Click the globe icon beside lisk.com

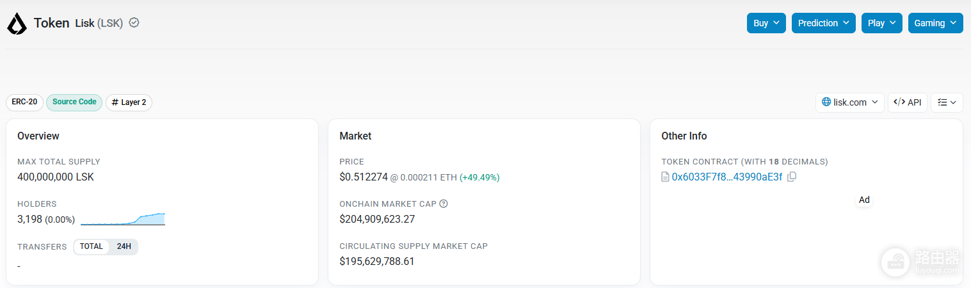[x=826, y=102]
